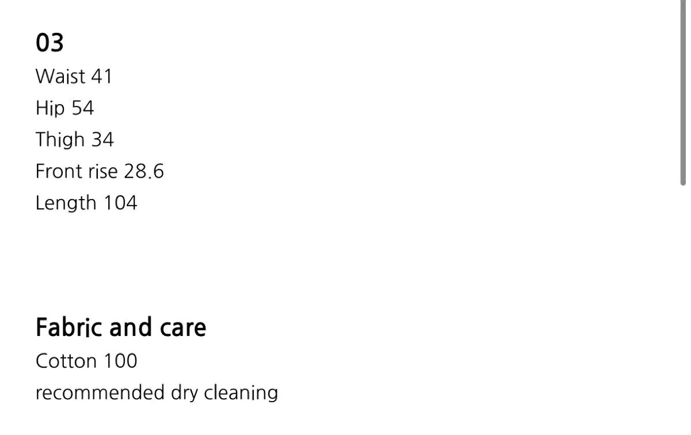Click the word cleaning

241,393
